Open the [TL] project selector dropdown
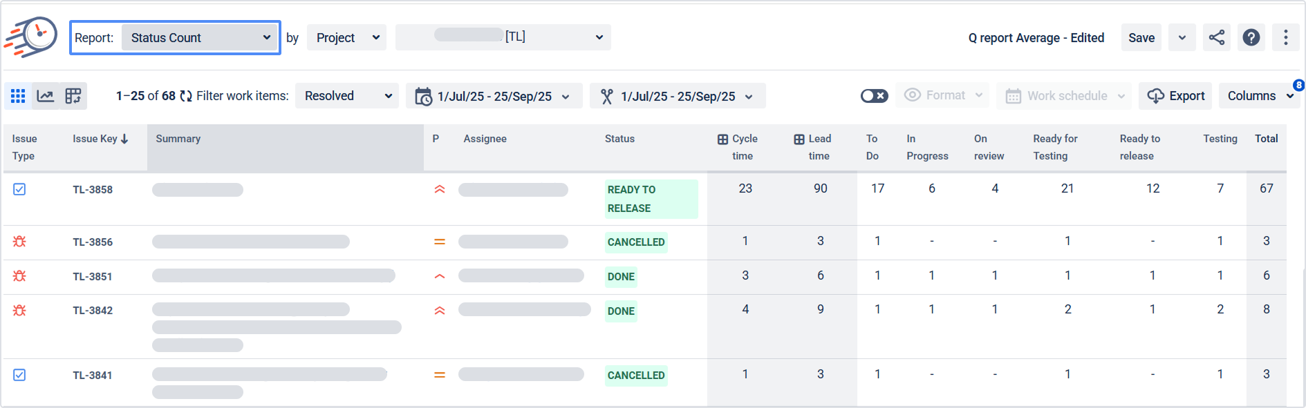Screen dimensions: 1306x408 pyautogui.click(x=503, y=37)
